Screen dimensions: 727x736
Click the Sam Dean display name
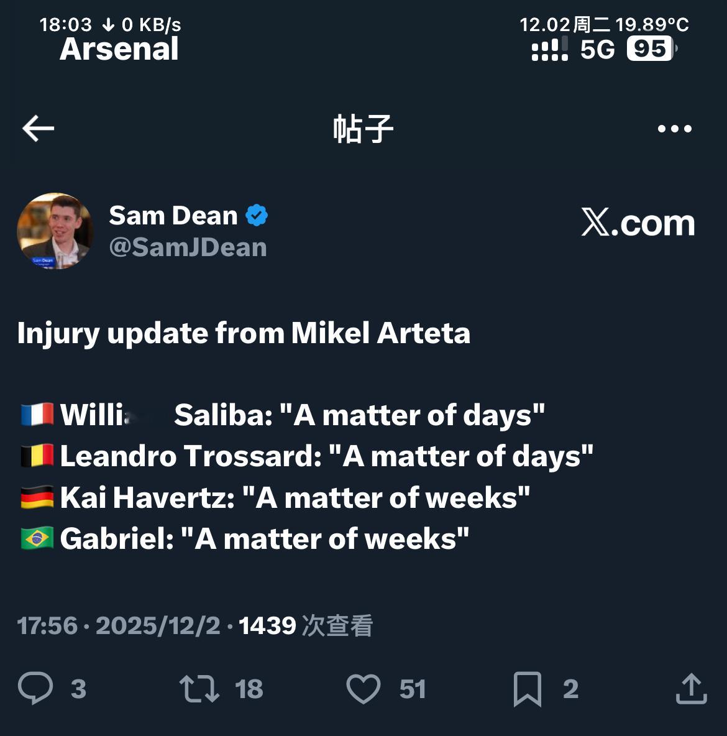pyautogui.click(x=173, y=216)
